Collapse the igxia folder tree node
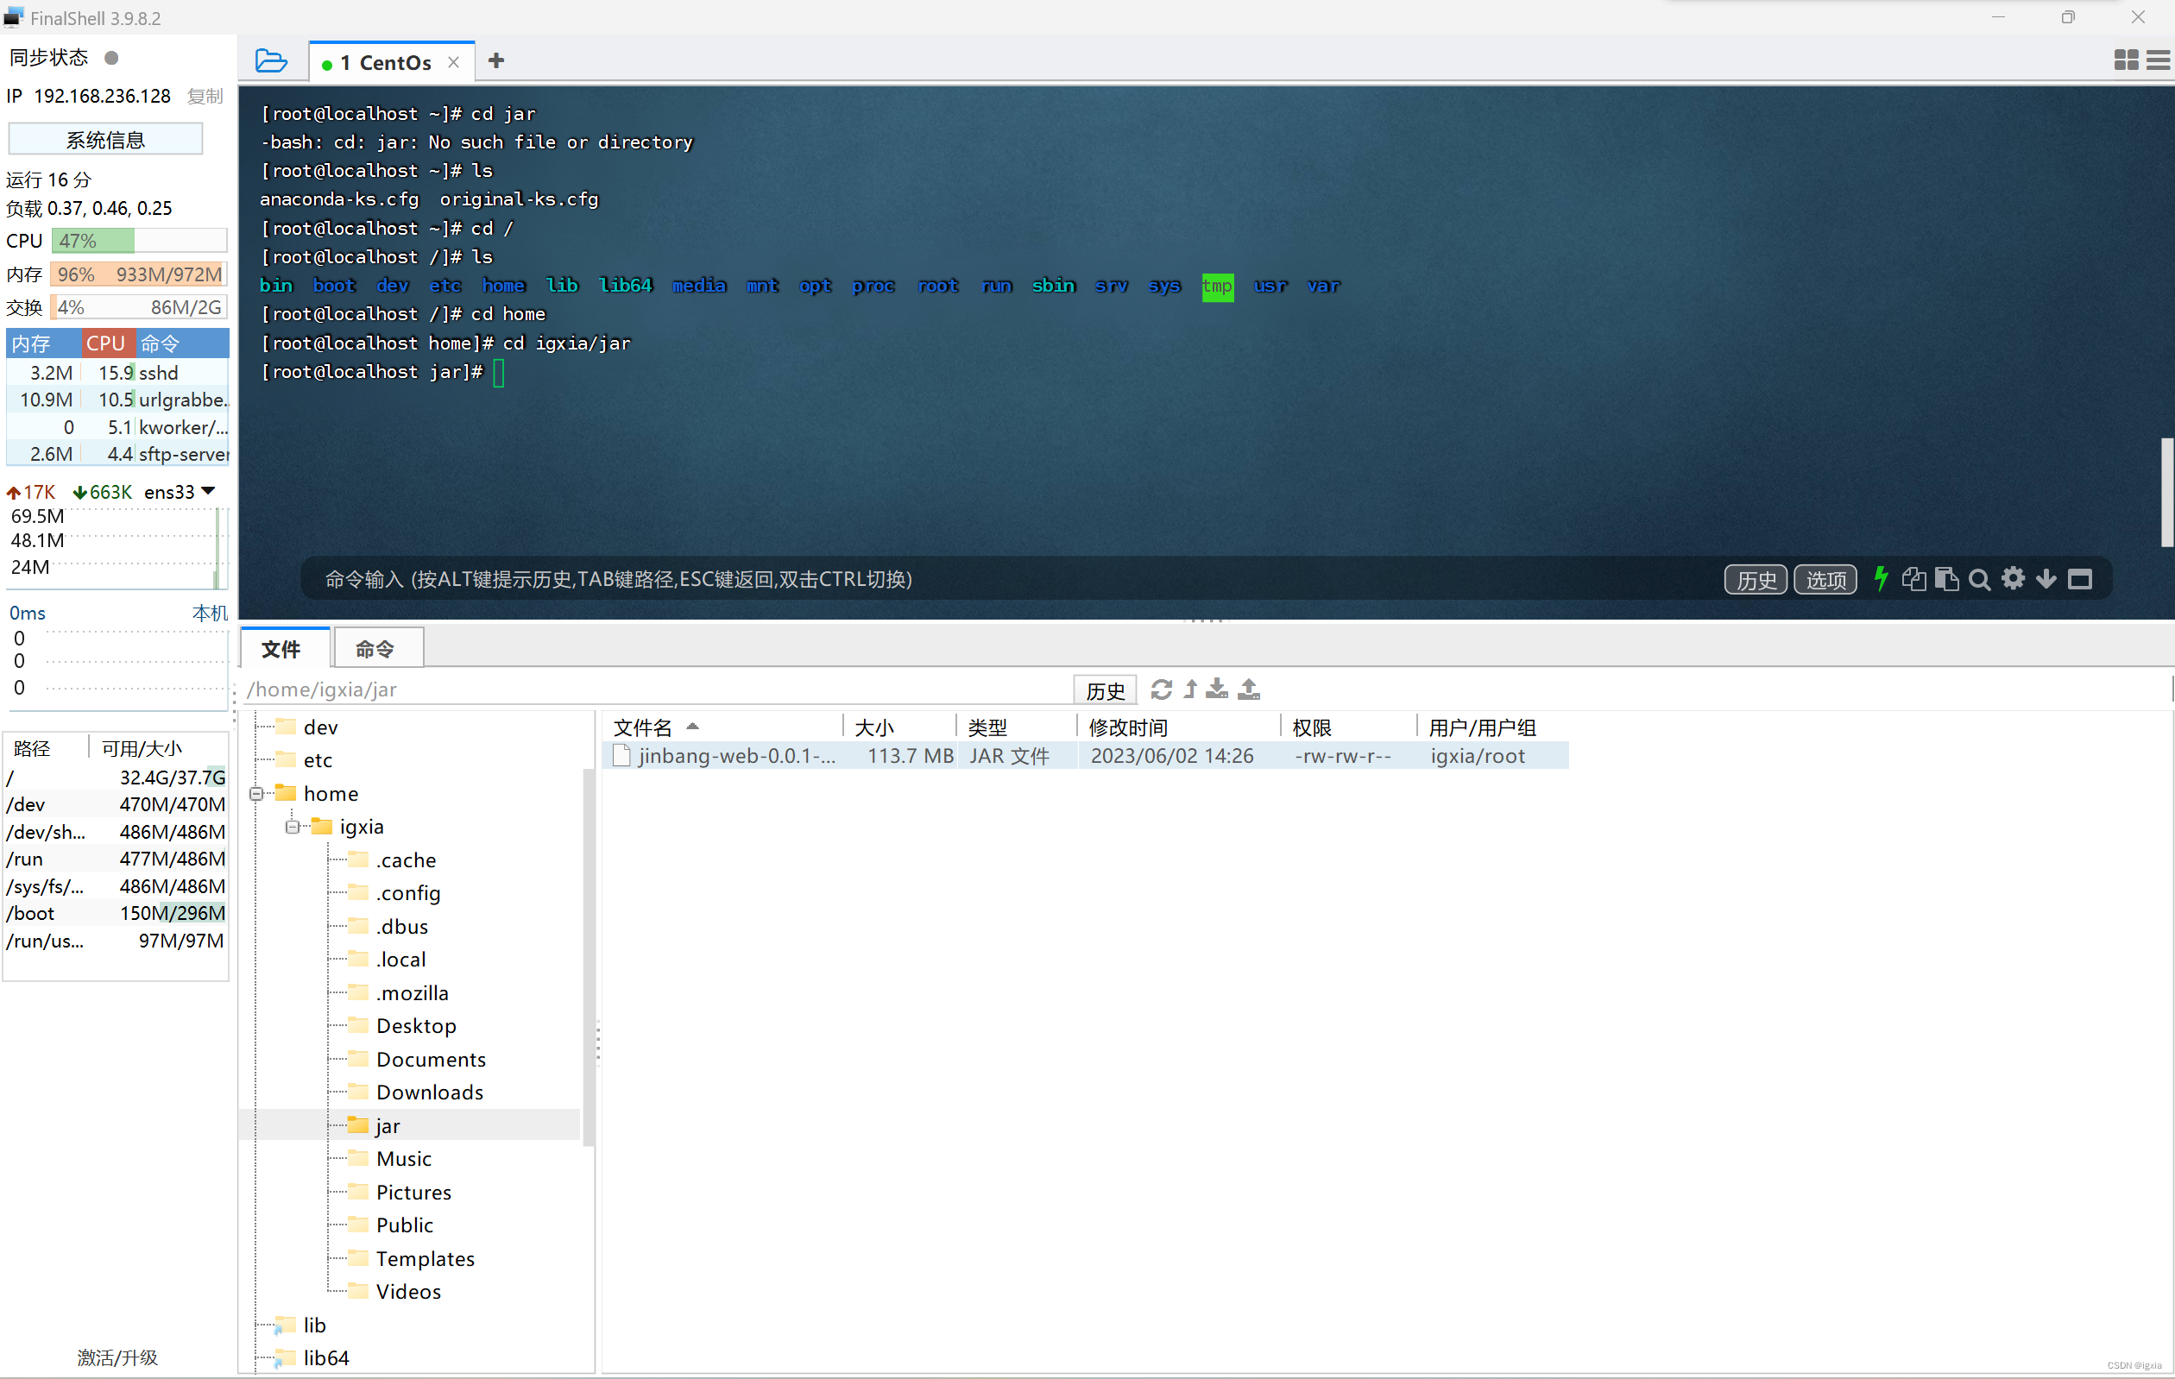Image resolution: width=2175 pixels, height=1379 pixels. pos(293,828)
